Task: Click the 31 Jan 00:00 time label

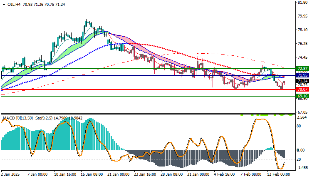Action: (198, 174)
